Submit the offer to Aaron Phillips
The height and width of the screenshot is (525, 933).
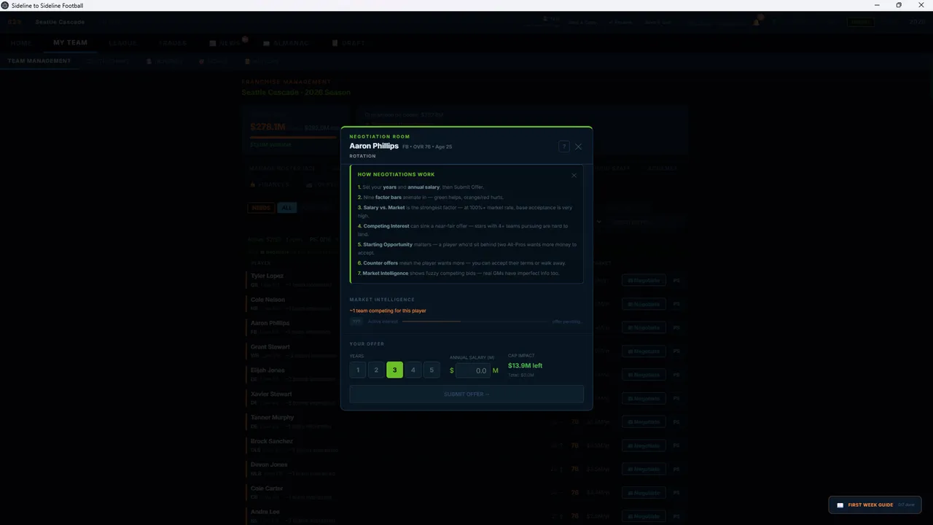[x=466, y=394]
